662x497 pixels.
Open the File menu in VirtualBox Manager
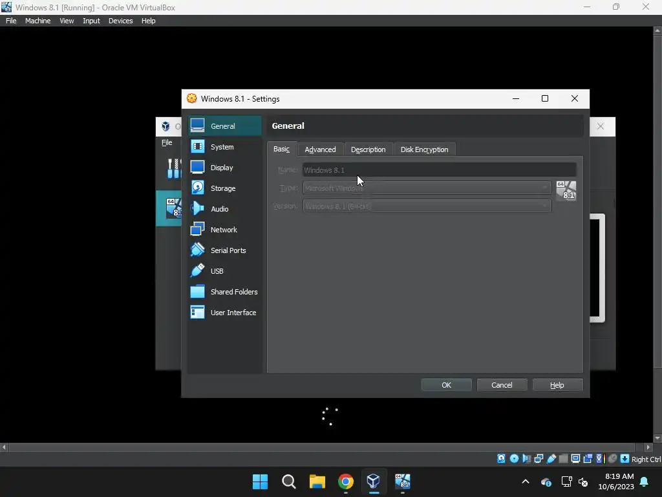tap(167, 142)
